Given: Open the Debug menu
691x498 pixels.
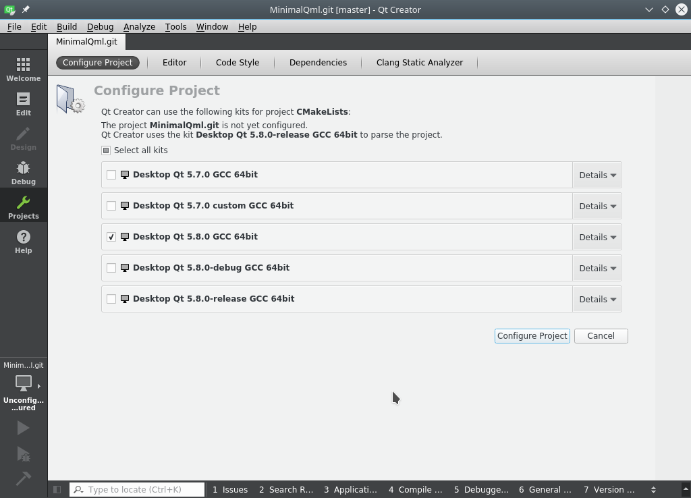Looking at the screenshot, I should 100,26.
